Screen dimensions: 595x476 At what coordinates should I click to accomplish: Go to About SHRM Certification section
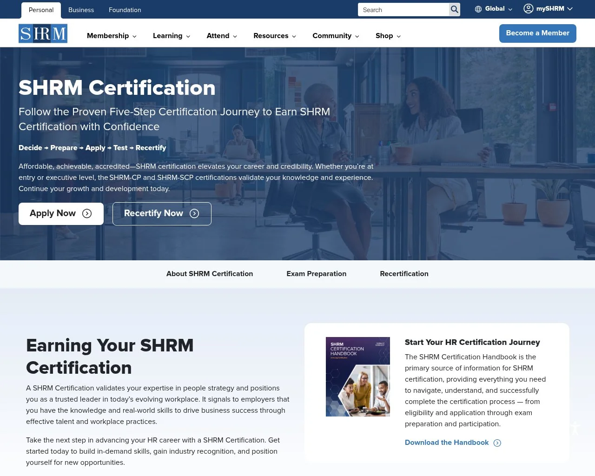[x=210, y=274]
